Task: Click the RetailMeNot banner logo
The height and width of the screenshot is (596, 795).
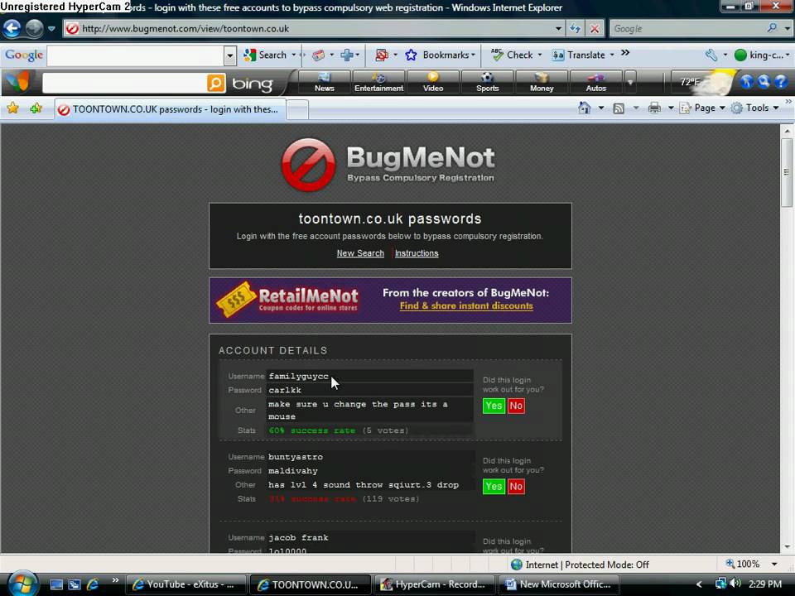Action: point(288,300)
